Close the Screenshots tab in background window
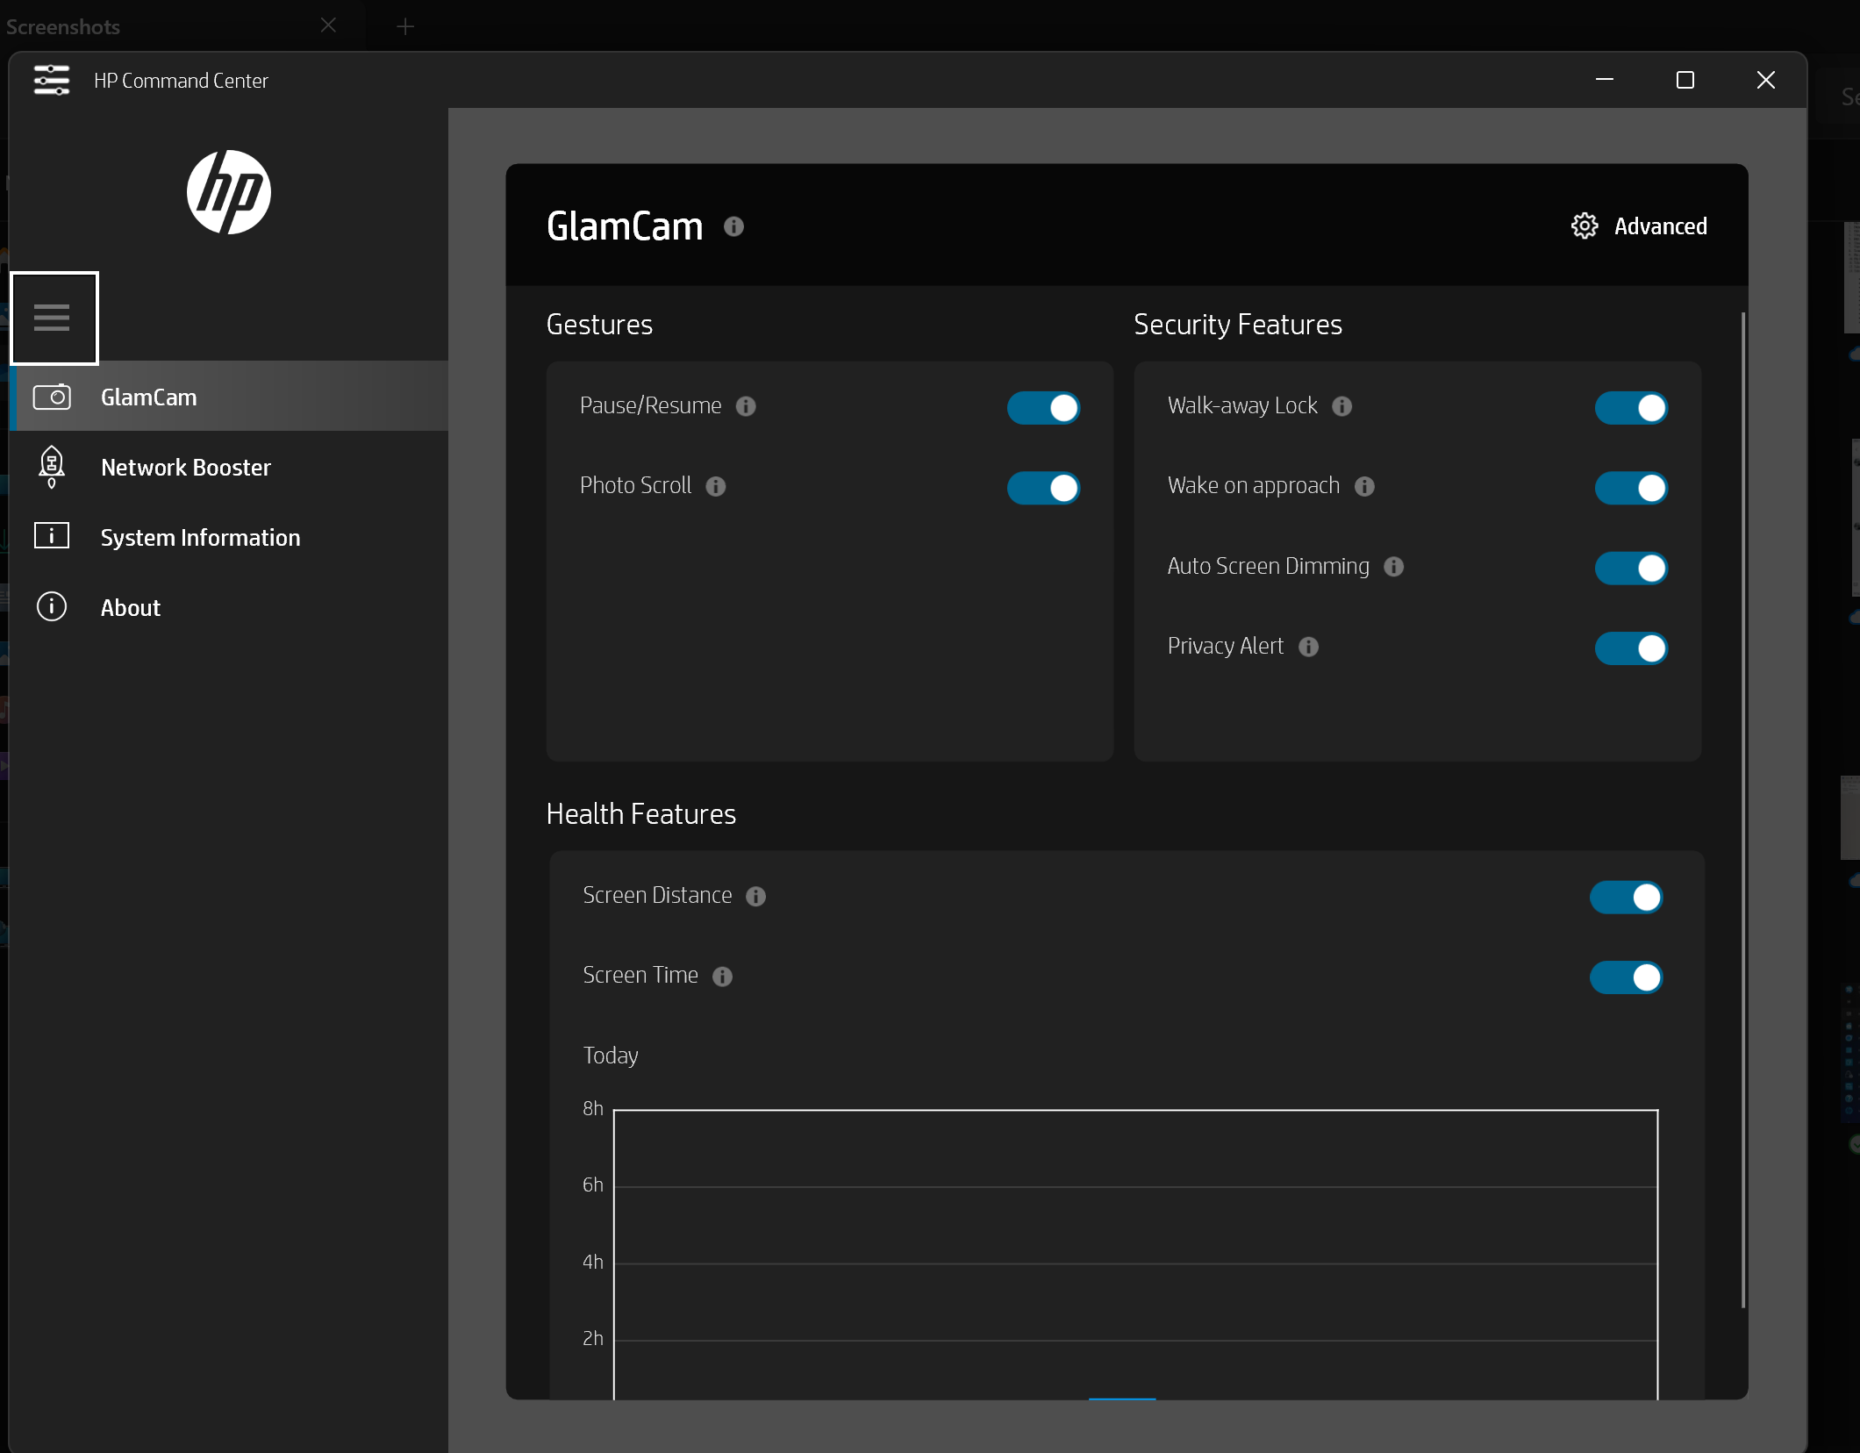The width and height of the screenshot is (1860, 1453). pos(328,25)
